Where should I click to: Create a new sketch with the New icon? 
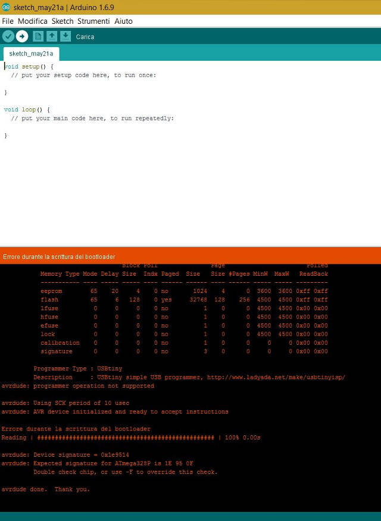point(38,36)
